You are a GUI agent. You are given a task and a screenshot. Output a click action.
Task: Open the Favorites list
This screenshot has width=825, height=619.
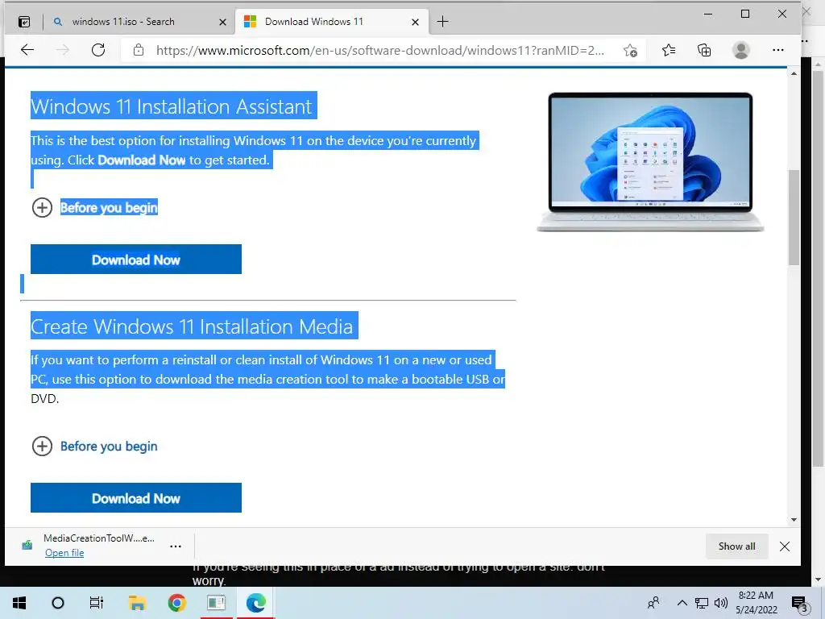click(x=669, y=50)
